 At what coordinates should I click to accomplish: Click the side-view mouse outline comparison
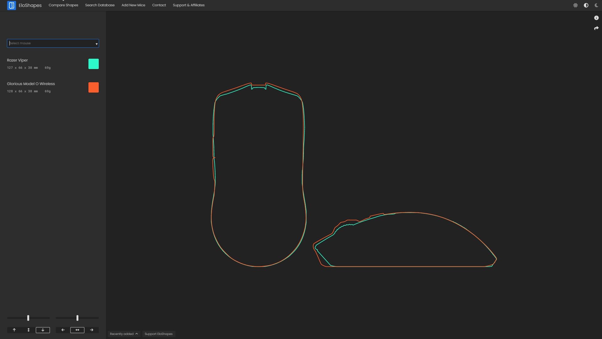405,239
